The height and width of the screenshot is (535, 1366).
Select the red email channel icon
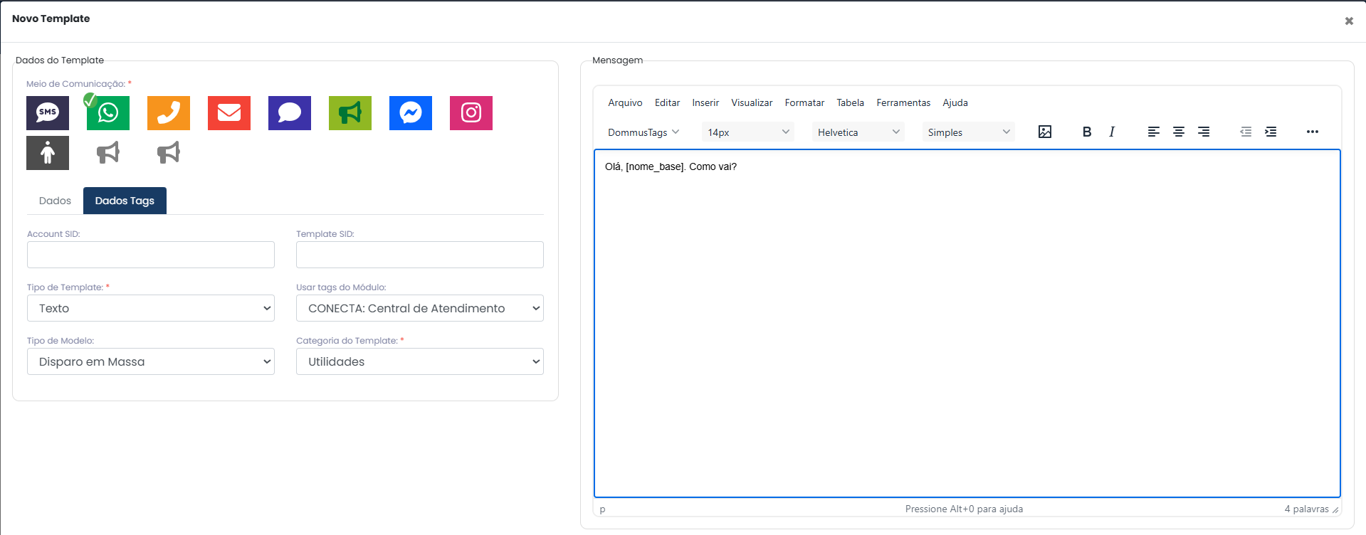click(229, 113)
